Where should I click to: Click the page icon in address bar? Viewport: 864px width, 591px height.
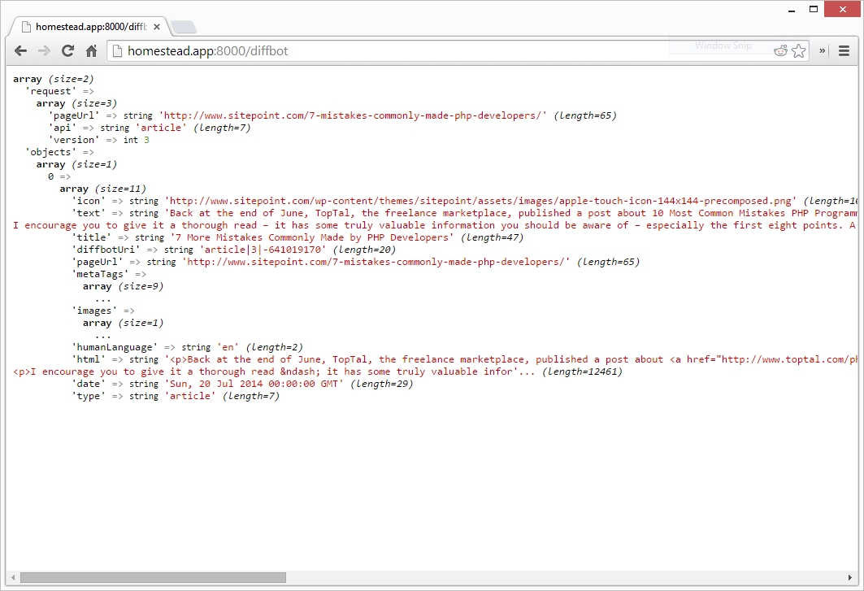pos(117,50)
